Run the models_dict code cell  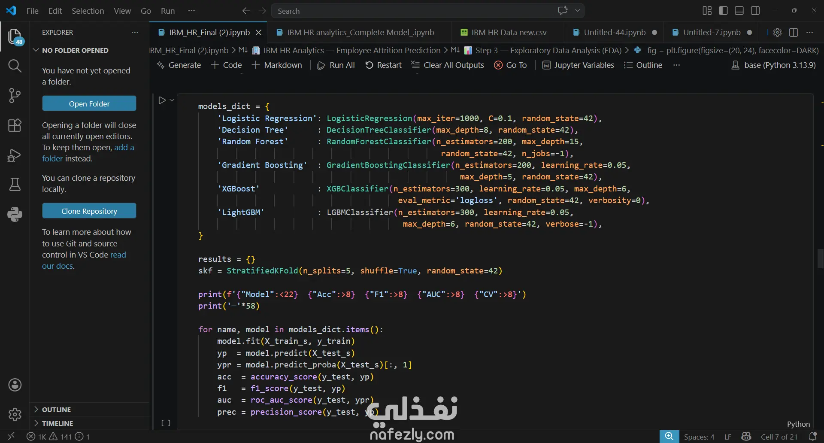tap(162, 100)
